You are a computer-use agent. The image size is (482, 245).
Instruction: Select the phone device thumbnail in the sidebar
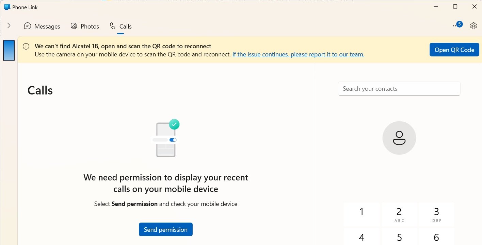pyautogui.click(x=9, y=50)
